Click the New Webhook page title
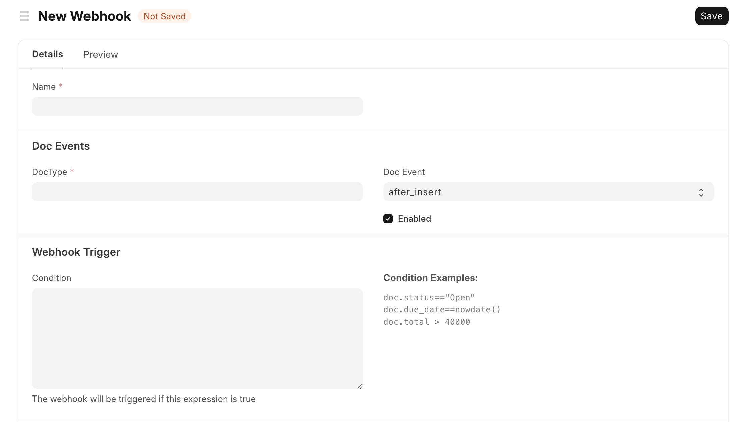This screenshot has height=422, width=753. [x=84, y=16]
